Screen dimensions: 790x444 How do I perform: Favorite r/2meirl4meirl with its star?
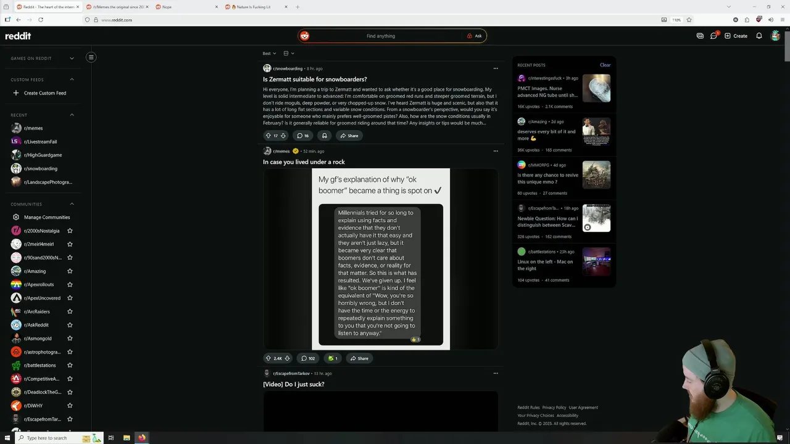coord(70,244)
